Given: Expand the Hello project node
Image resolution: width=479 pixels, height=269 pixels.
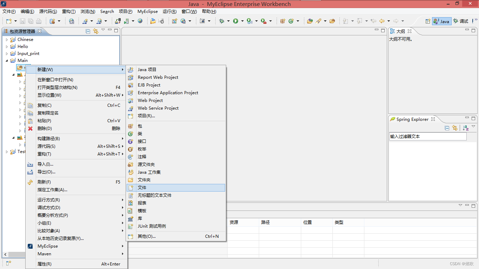Looking at the screenshot, I should (x=7, y=47).
